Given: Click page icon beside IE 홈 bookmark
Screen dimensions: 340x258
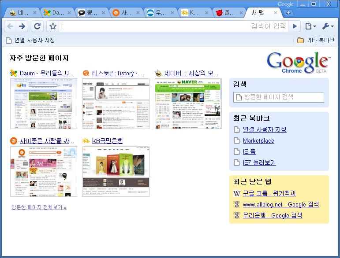Looking at the screenshot, I should 237,151.
